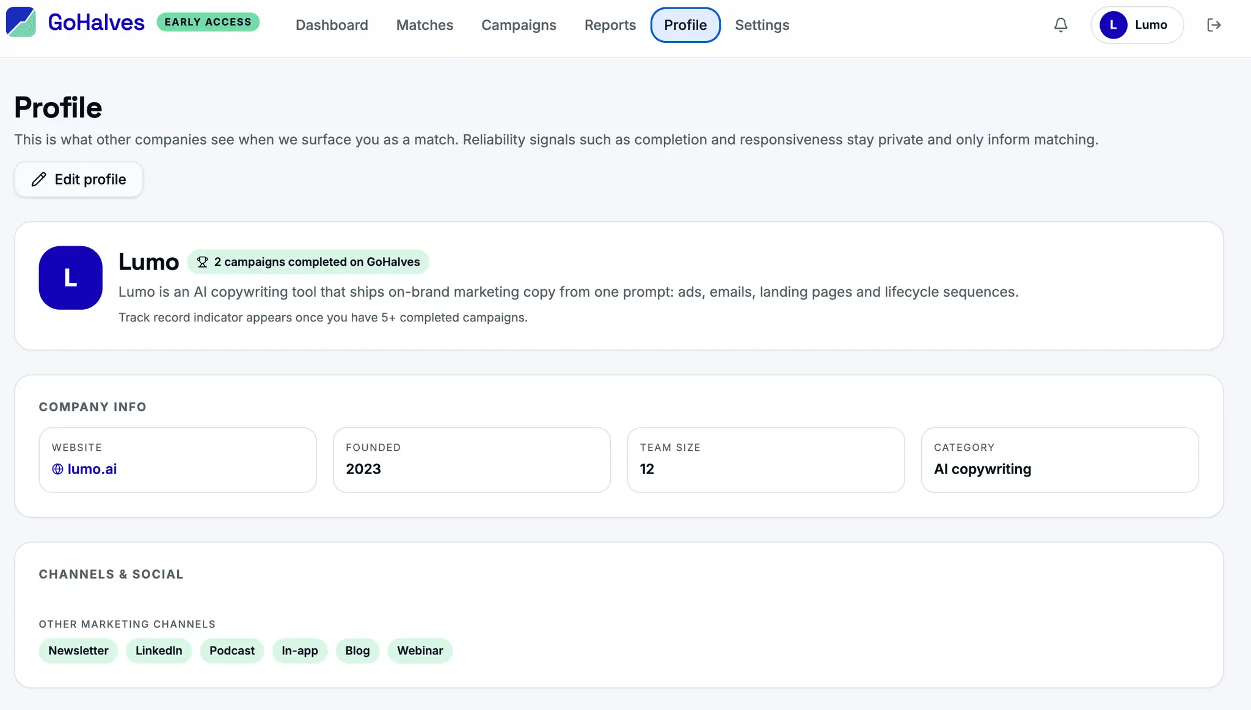Click the Lumo company name heading

coord(148,262)
